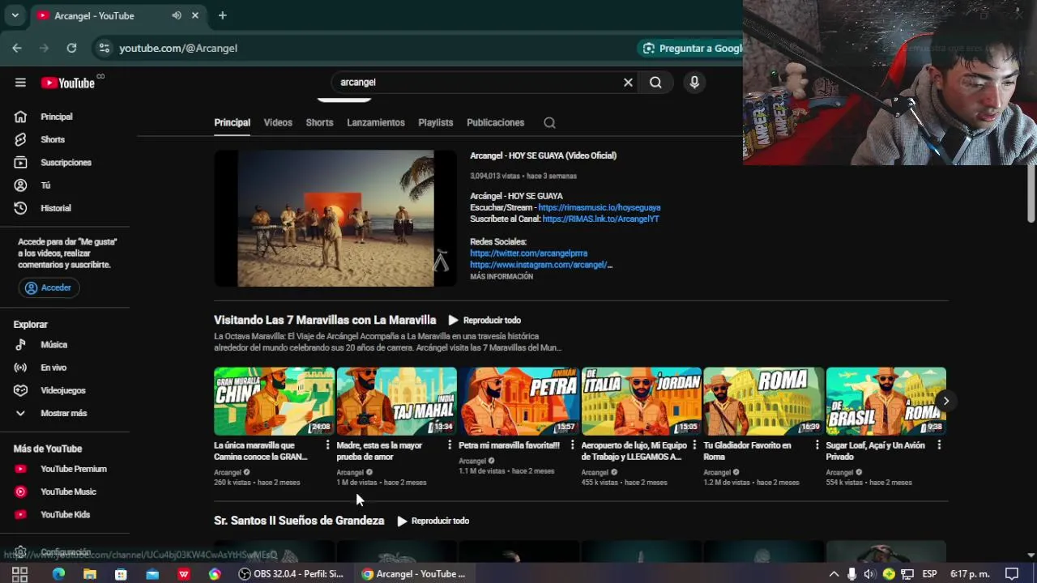Open OBS 32.0.4 from the taskbar

click(292, 574)
